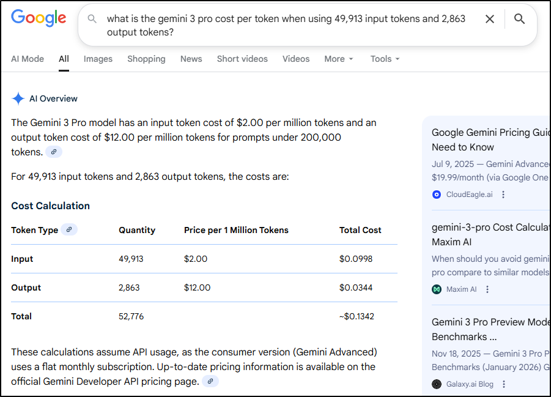The image size is (551, 397).
Task: Go to the Shopping tab
Action: [x=146, y=59]
